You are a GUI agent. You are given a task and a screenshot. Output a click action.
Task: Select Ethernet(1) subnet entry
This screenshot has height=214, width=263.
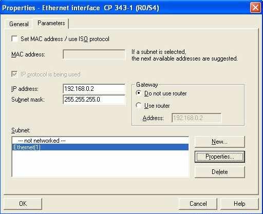tap(100, 147)
